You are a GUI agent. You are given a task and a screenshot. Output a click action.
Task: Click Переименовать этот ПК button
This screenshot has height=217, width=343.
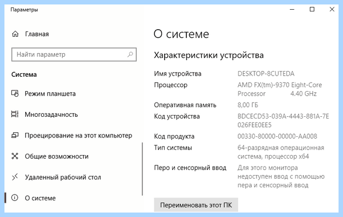[196, 205]
